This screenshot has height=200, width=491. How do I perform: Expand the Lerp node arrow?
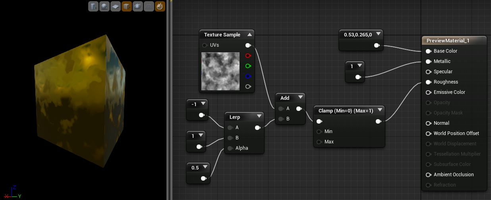(259, 116)
